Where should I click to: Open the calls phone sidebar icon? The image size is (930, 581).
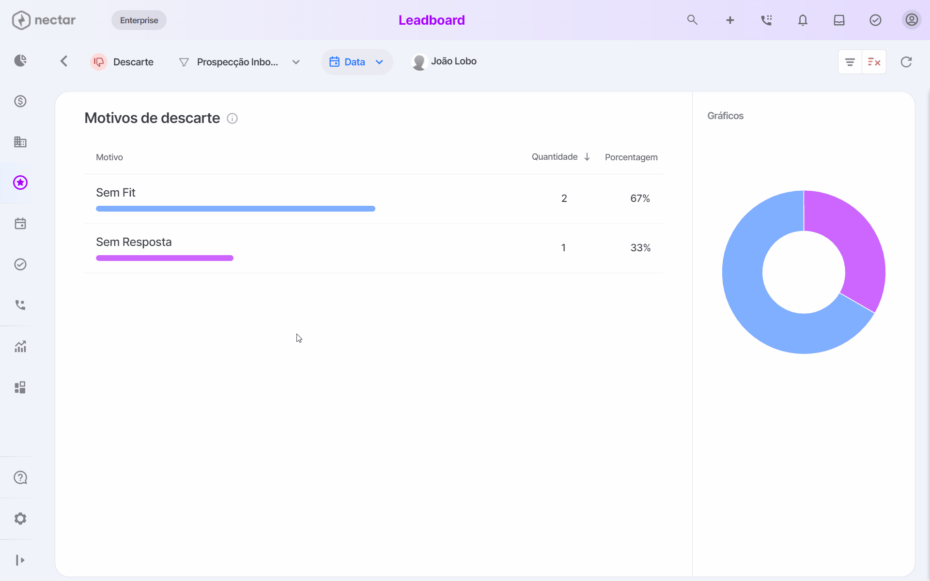(x=20, y=305)
